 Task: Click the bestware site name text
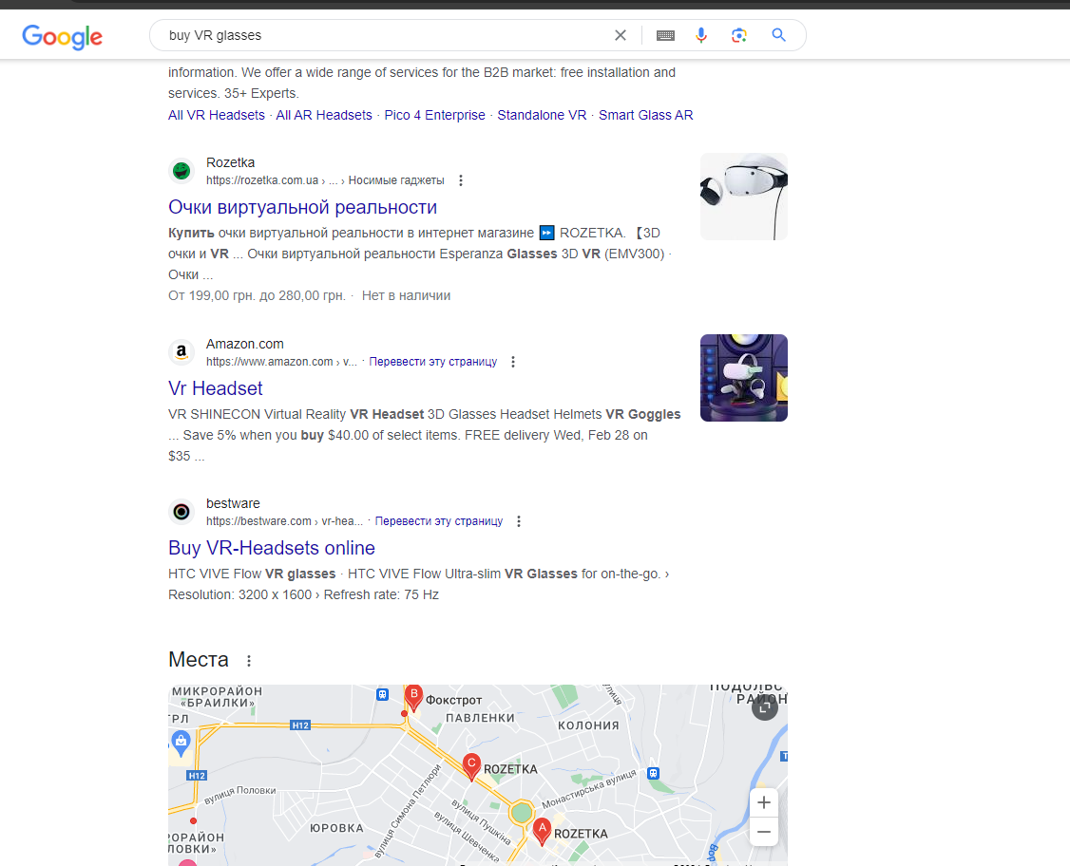point(234,504)
